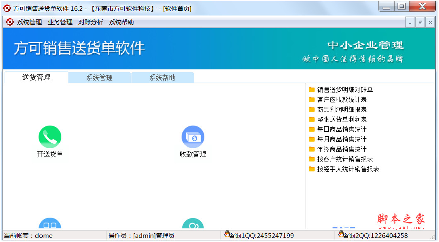Image resolution: width=439 pixels, height=242 pixels.
Task: Click status bar text 当前帐套：dome
Action: [28, 235]
